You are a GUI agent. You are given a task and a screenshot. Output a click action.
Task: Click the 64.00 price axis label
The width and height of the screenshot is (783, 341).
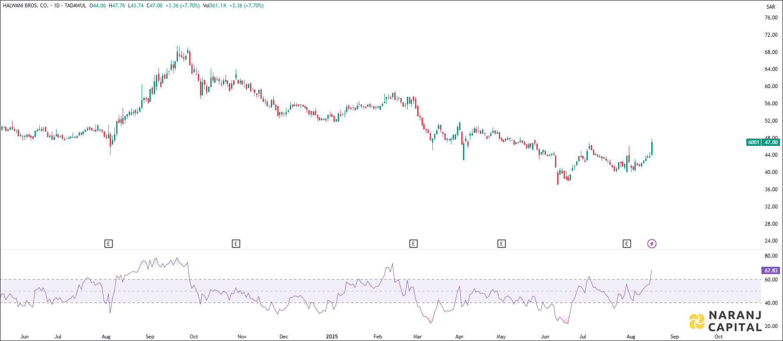pyautogui.click(x=771, y=69)
